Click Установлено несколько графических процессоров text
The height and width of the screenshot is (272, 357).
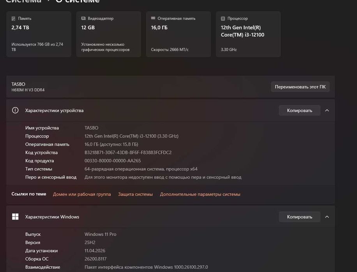click(x=105, y=47)
